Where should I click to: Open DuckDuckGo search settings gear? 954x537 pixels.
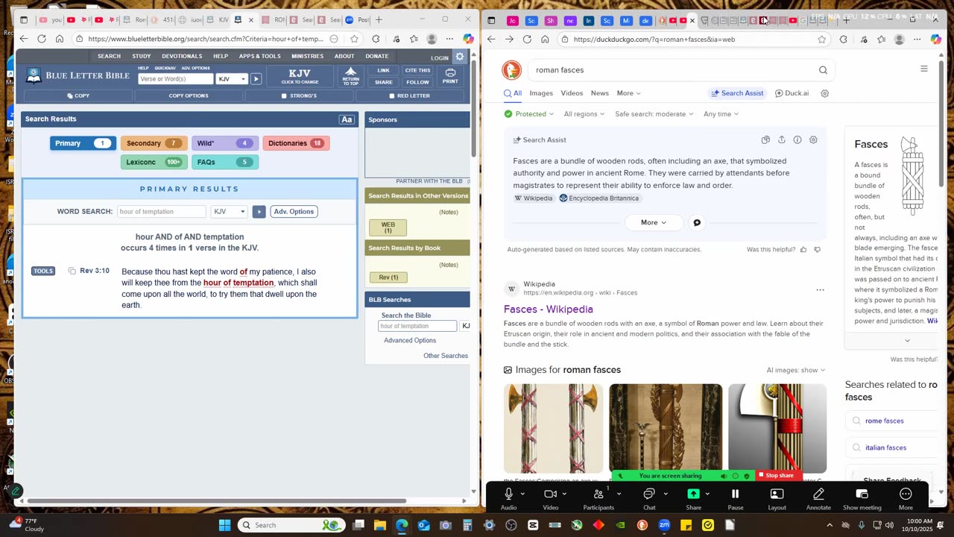tap(825, 93)
